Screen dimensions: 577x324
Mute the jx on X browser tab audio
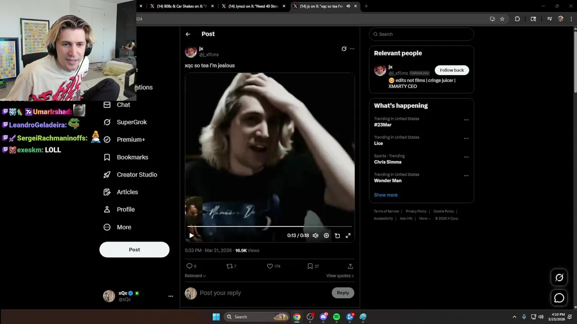click(348, 6)
